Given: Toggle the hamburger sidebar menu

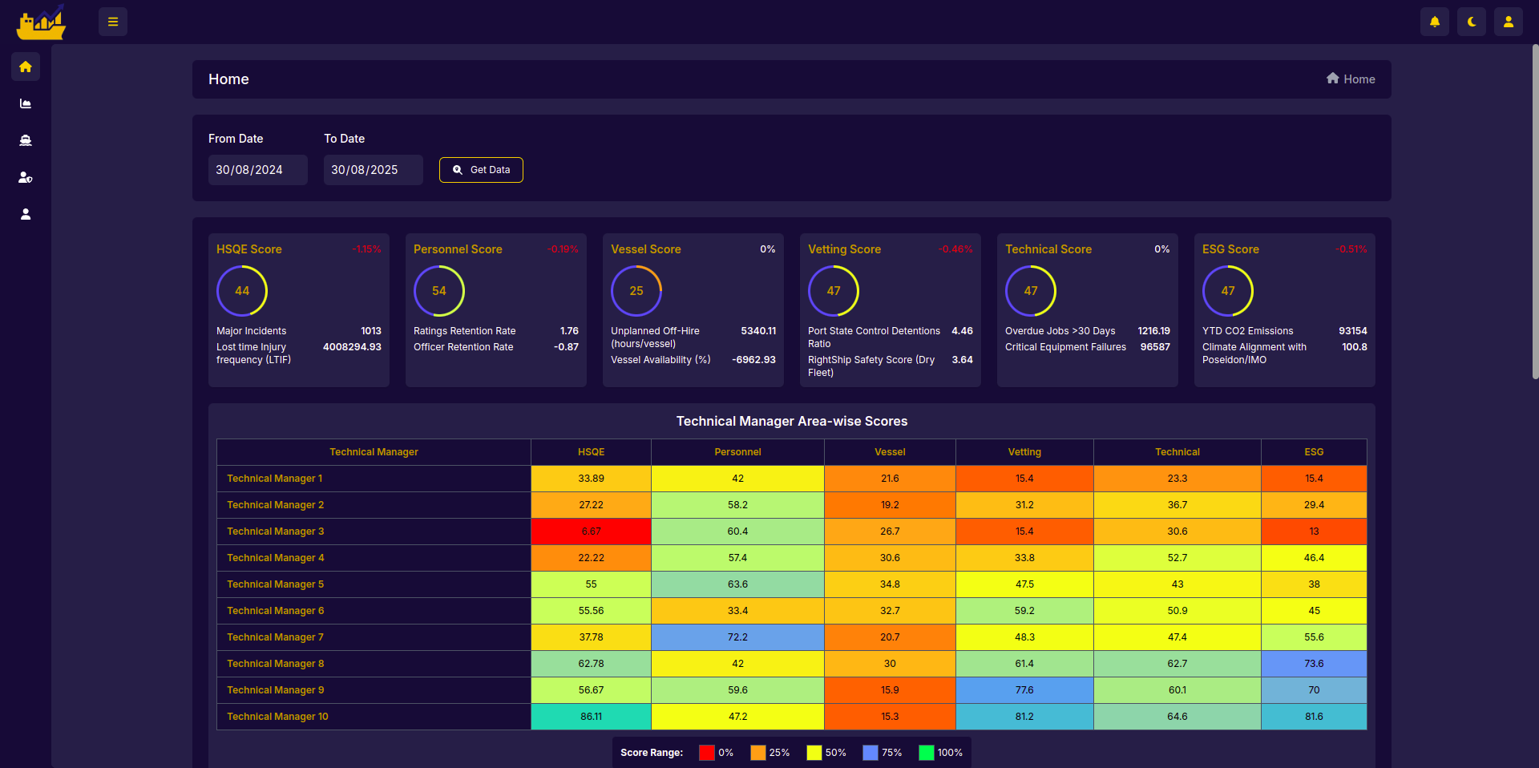Looking at the screenshot, I should pos(113,22).
